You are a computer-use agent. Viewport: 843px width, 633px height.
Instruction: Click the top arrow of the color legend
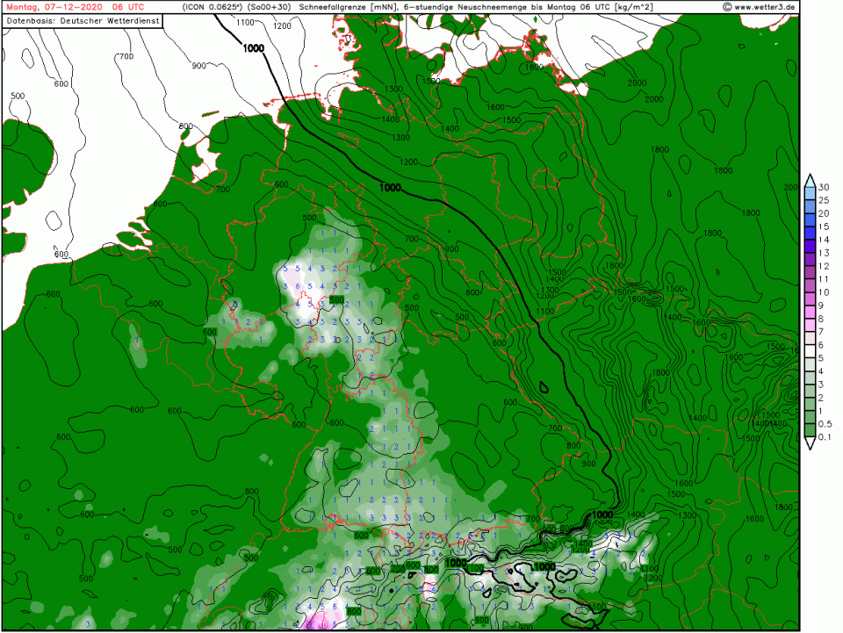pos(810,179)
